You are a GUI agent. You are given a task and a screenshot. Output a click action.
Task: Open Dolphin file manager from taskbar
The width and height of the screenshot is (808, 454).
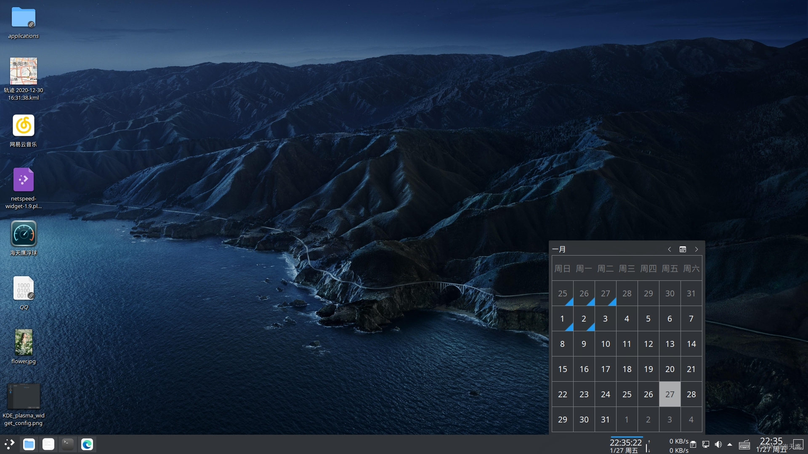point(29,444)
